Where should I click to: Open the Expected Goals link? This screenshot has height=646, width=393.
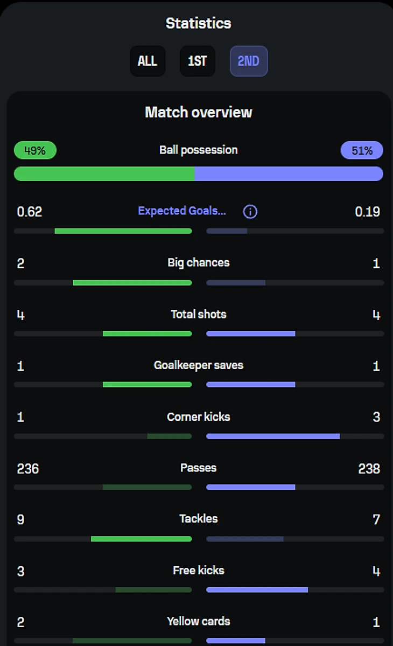182,211
